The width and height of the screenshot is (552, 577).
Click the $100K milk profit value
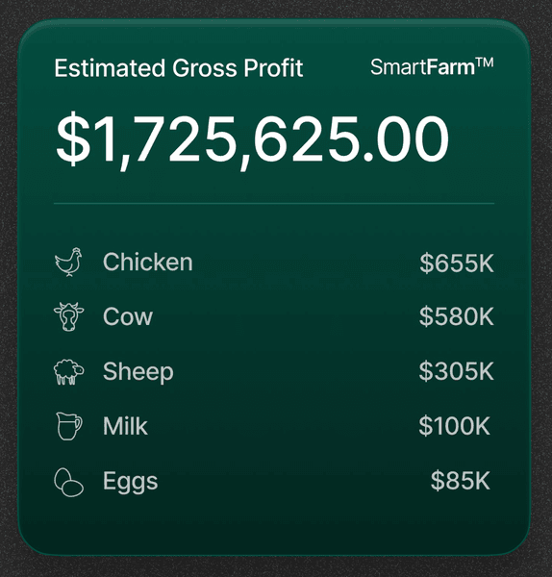tap(455, 426)
